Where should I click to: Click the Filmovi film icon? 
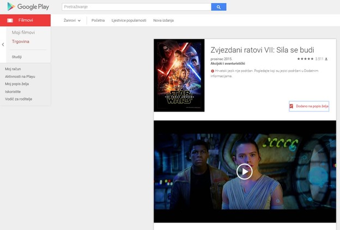point(10,20)
